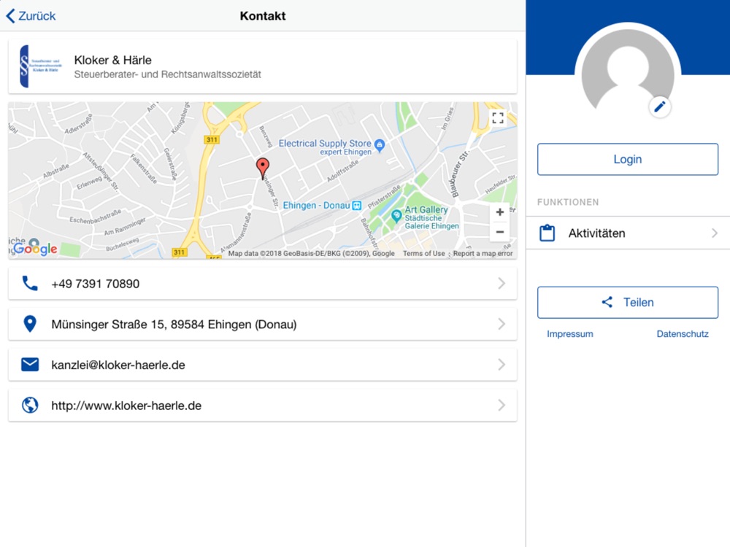Go back using the Zurück button
Viewport: 730px width, 547px height.
31,16
